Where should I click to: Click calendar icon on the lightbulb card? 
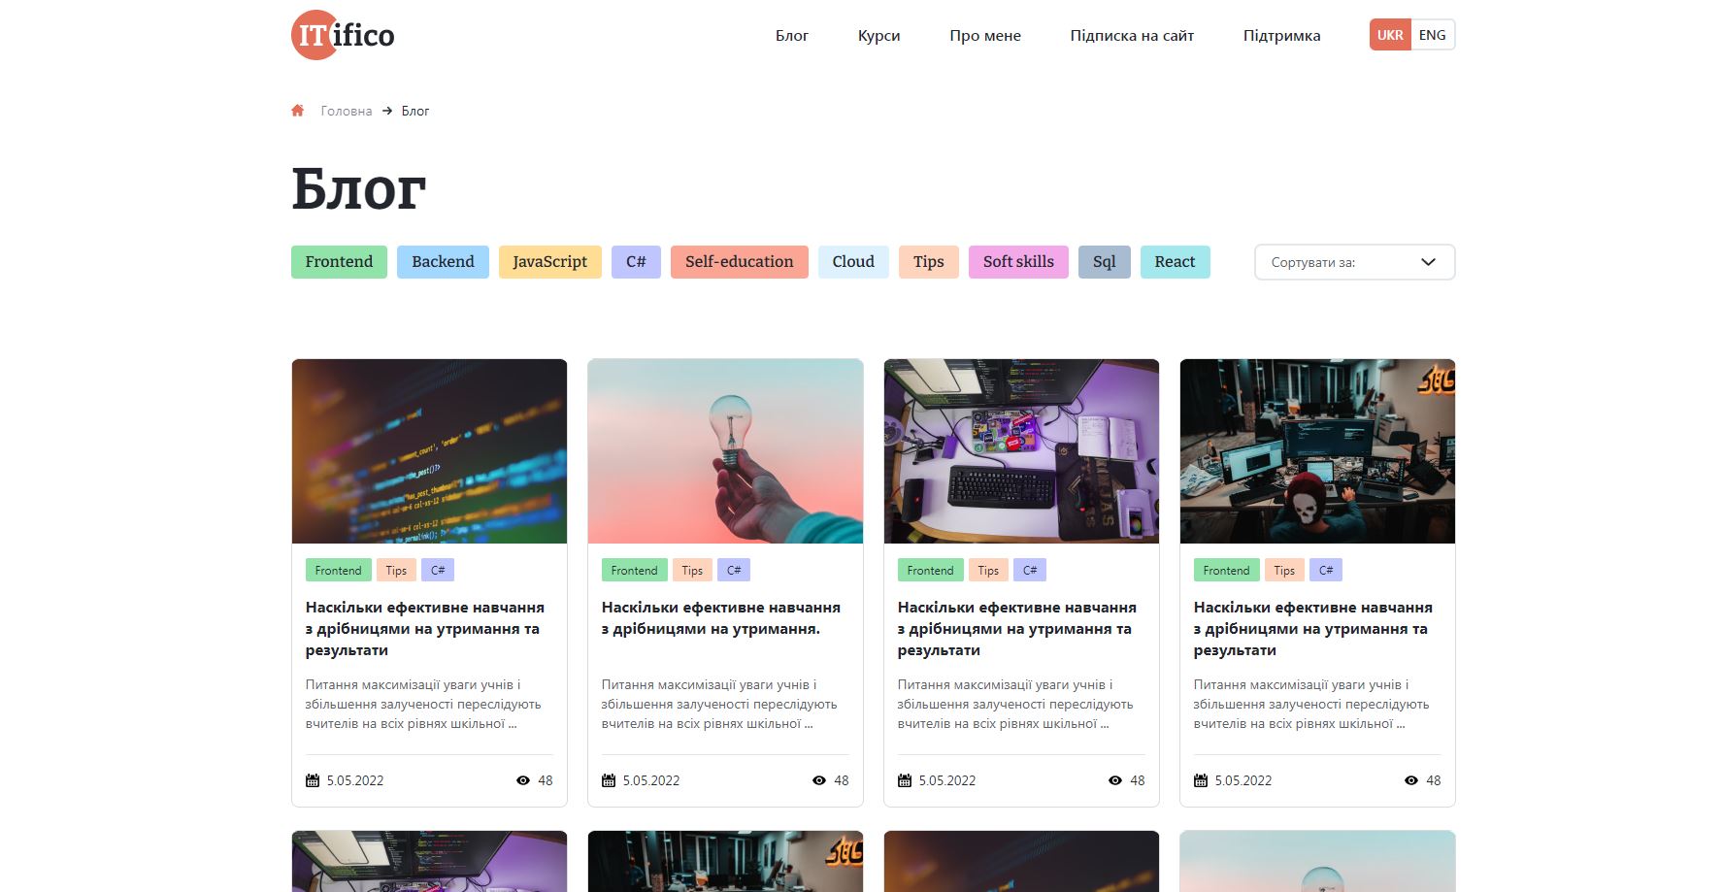(x=609, y=780)
